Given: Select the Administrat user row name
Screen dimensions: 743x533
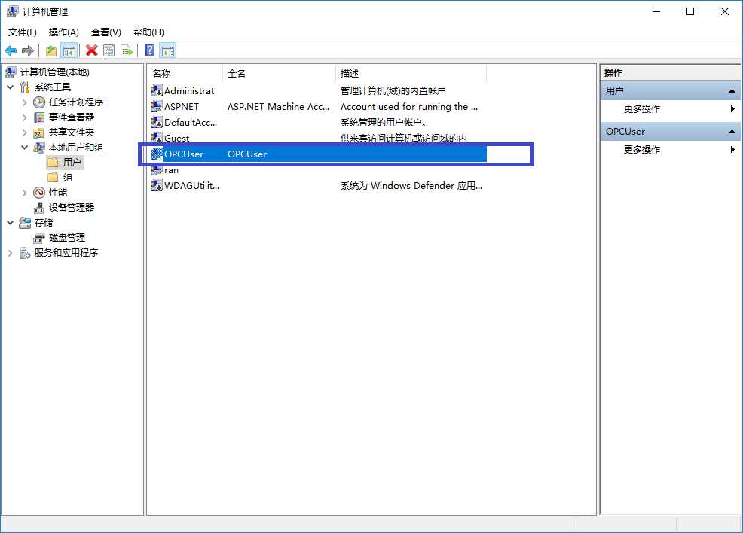Looking at the screenshot, I should tap(189, 90).
